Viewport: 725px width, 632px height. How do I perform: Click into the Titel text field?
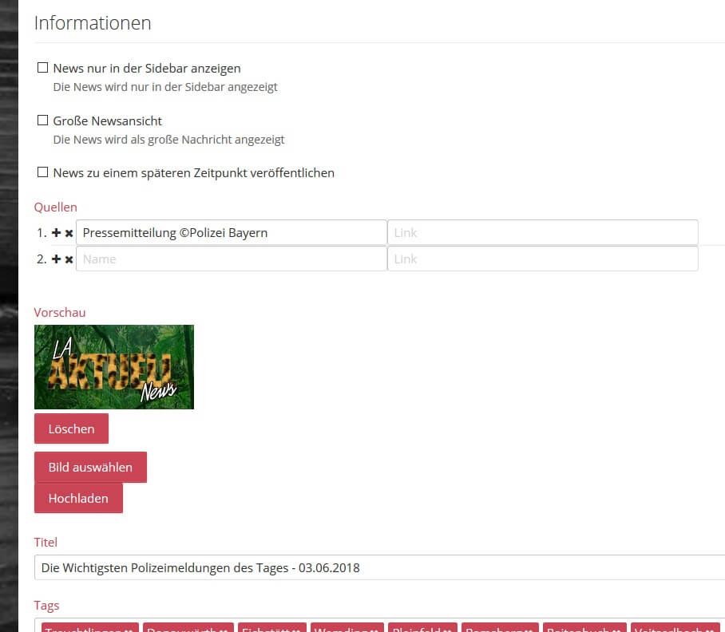coord(379,567)
